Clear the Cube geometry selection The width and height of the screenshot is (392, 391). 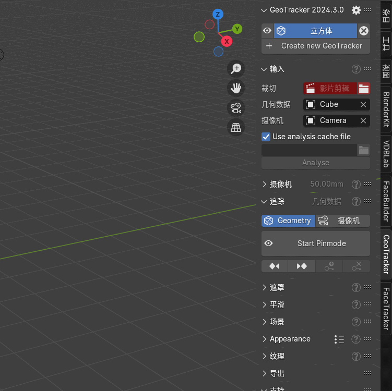(x=363, y=104)
